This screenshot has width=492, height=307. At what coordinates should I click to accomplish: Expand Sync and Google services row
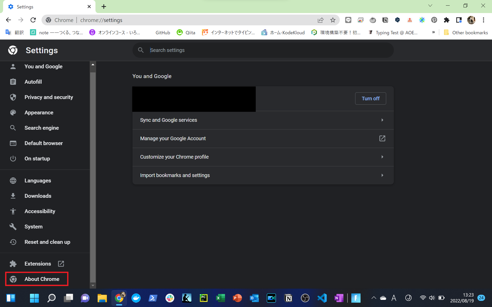[263, 120]
